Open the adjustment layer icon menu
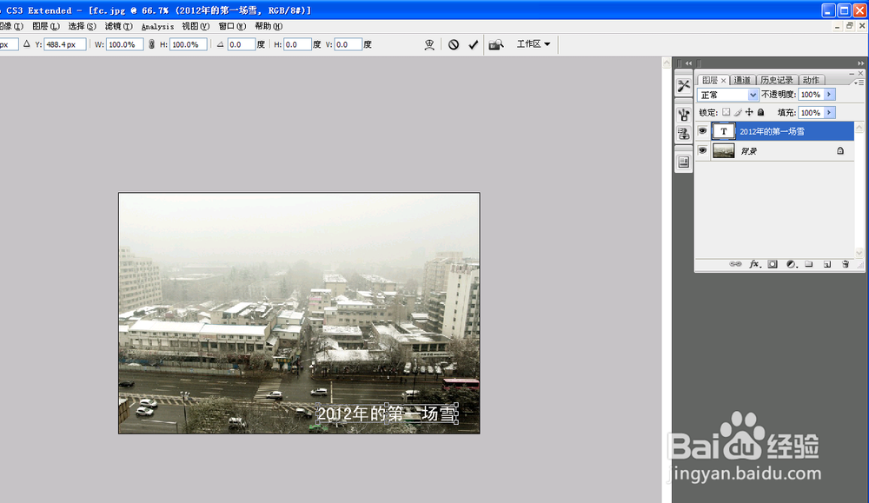Image resolution: width=869 pixels, height=503 pixels. click(791, 263)
